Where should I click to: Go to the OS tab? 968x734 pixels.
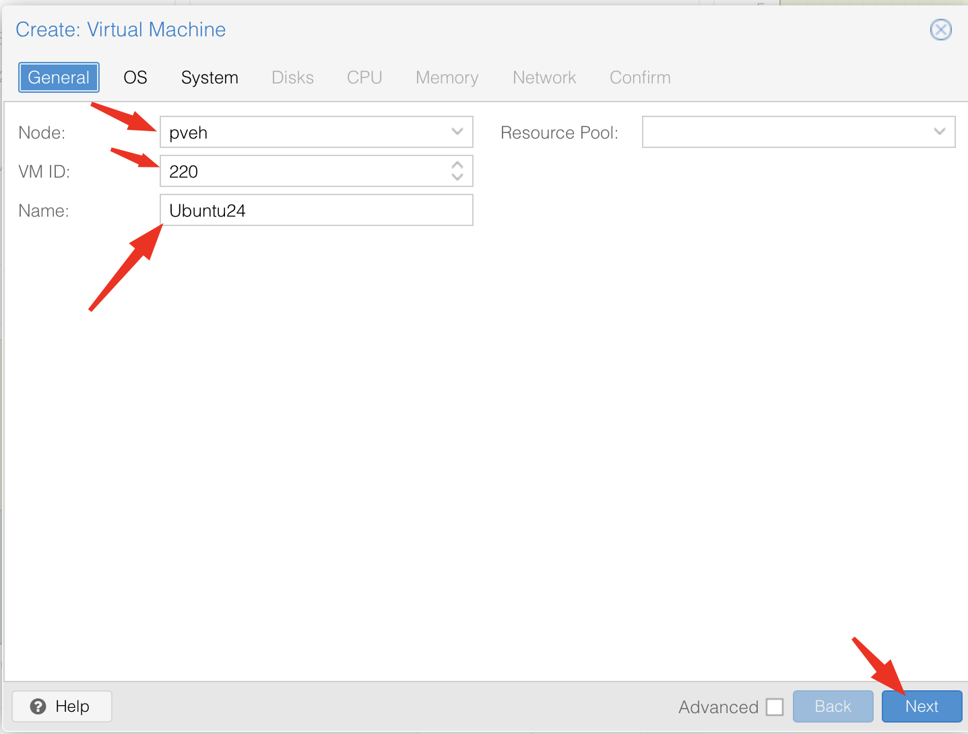[135, 77]
